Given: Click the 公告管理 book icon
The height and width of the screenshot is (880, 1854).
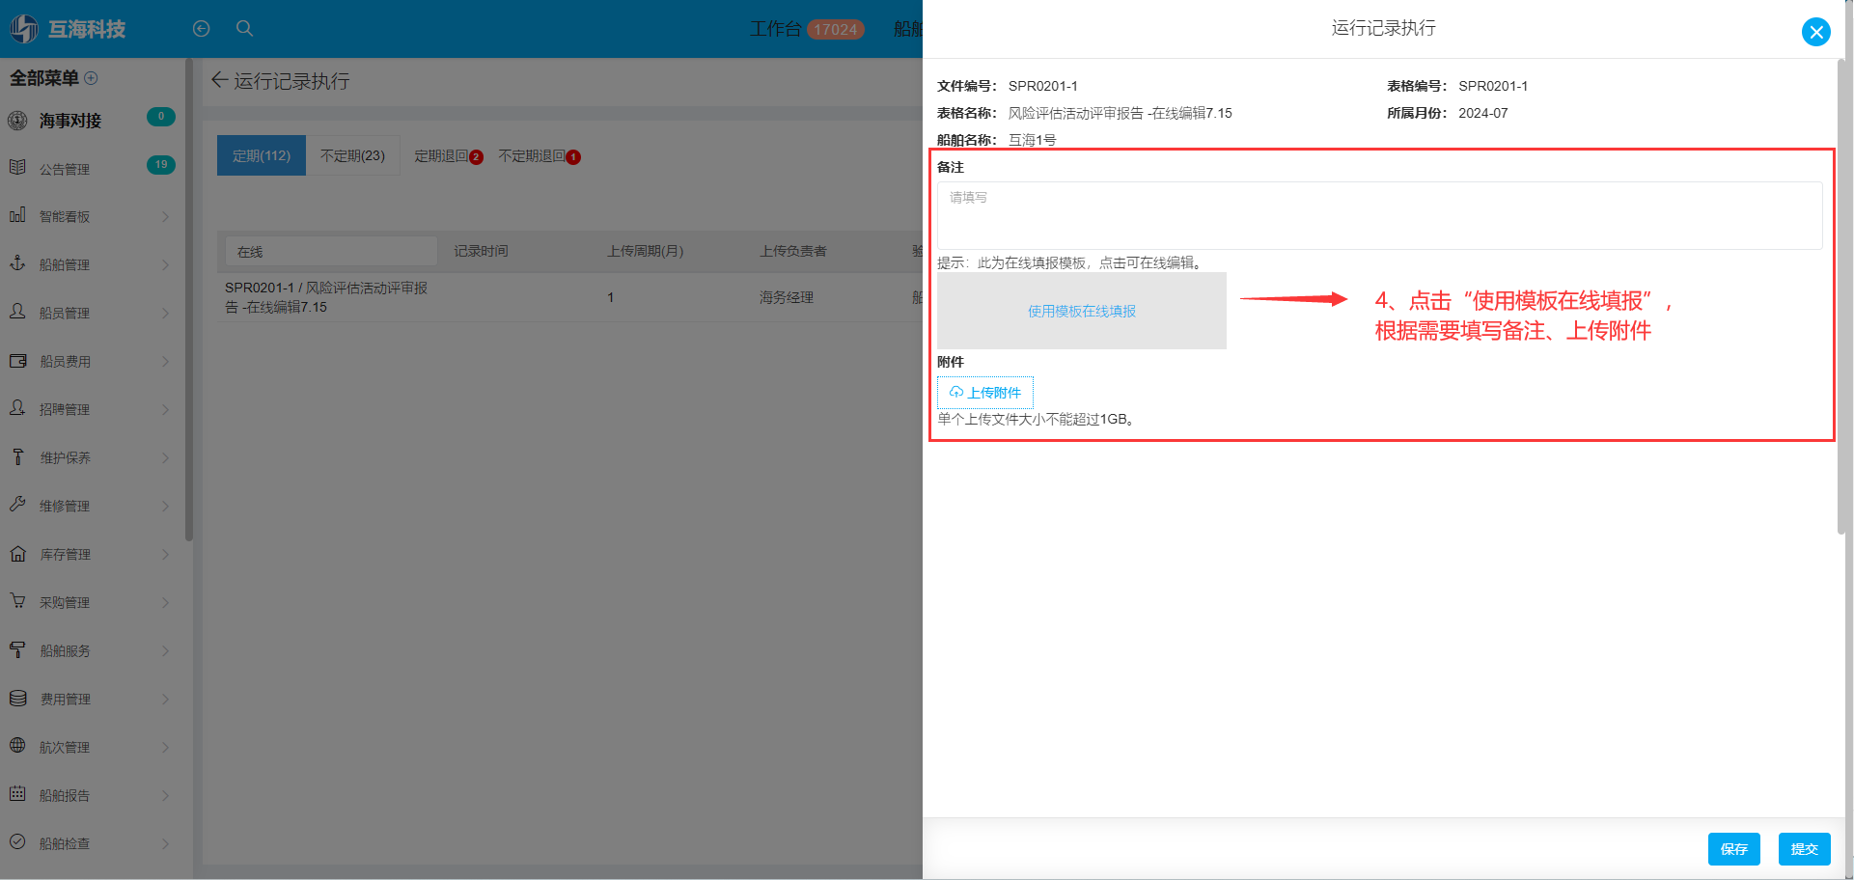Looking at the screenshot, I should (17, 168).
